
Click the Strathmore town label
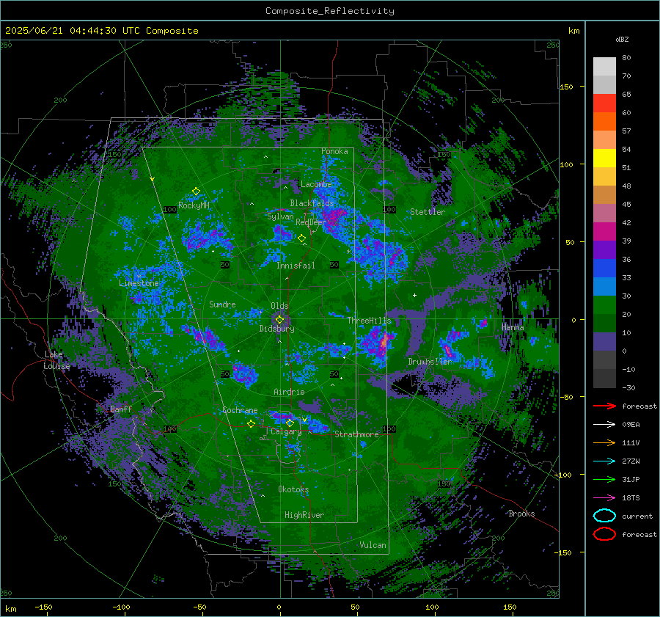[x=356, y=434]
